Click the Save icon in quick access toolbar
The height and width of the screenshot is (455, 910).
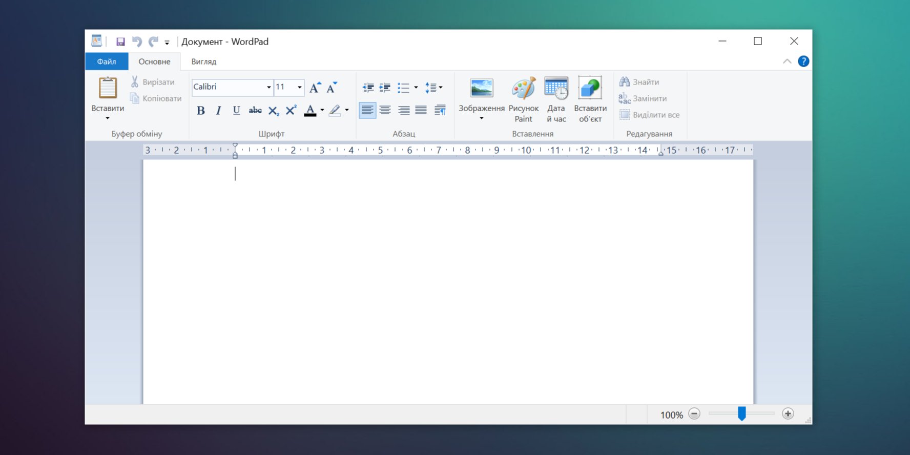[120, 42]
